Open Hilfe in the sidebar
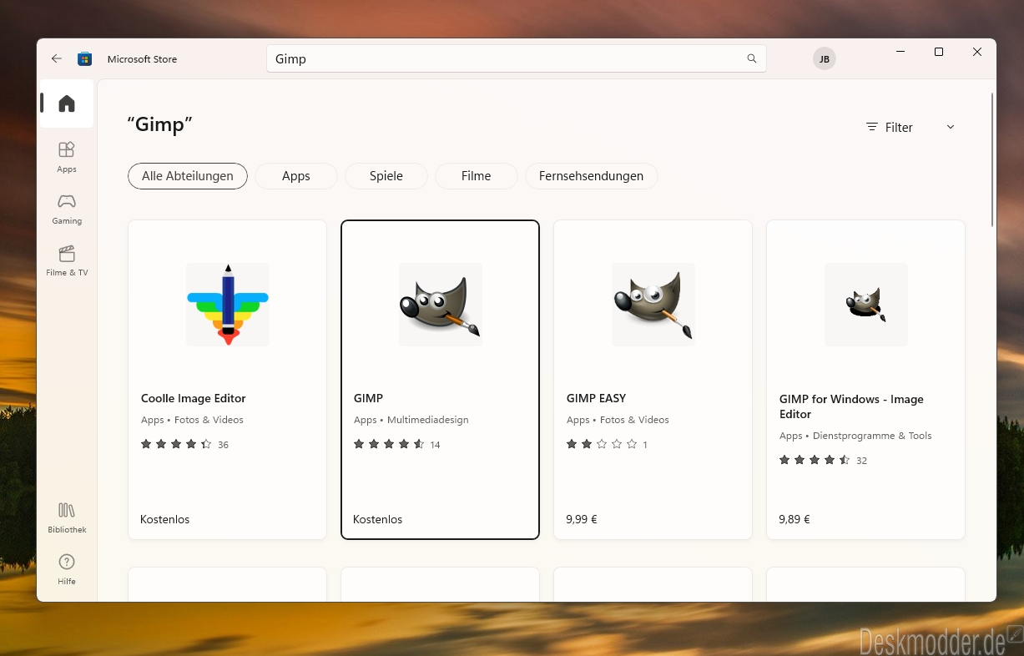1024x656 pixels. pos(67,569)
